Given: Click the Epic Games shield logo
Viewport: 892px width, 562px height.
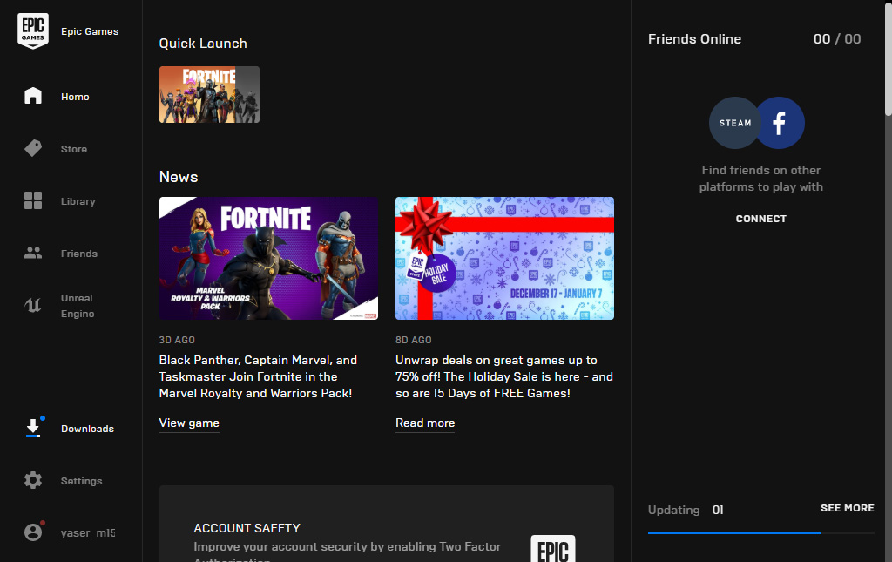Looking at the screenshot, I should click(x=33, y=30).
